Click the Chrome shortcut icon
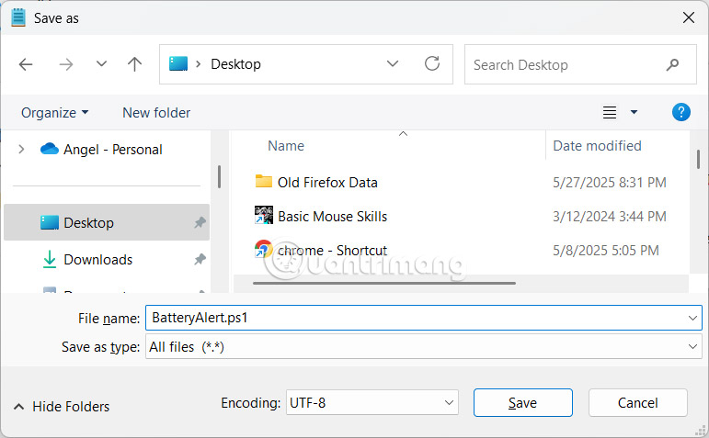Screen dimensions: 709x438 [x=264, y=249]
